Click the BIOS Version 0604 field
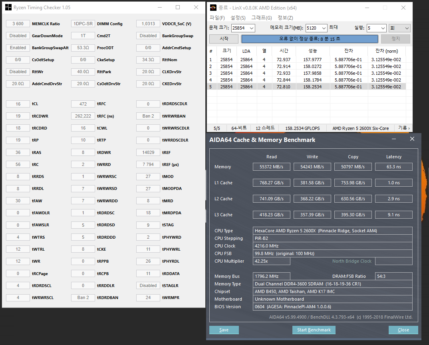429x345 pixels. [x=333, y=307]
